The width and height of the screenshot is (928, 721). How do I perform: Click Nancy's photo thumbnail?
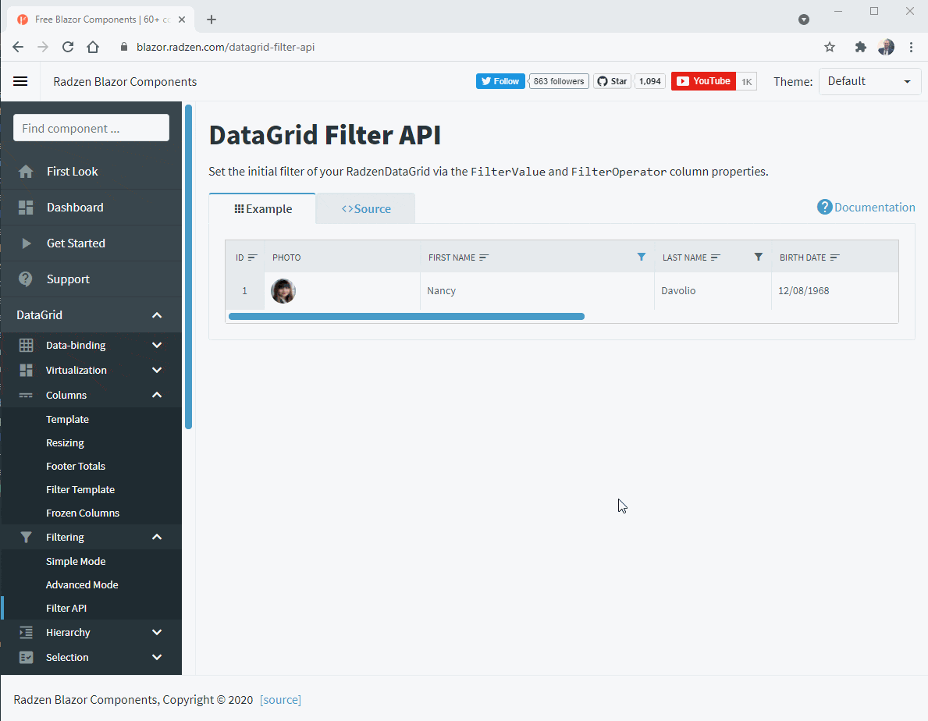tap(283, 291)
